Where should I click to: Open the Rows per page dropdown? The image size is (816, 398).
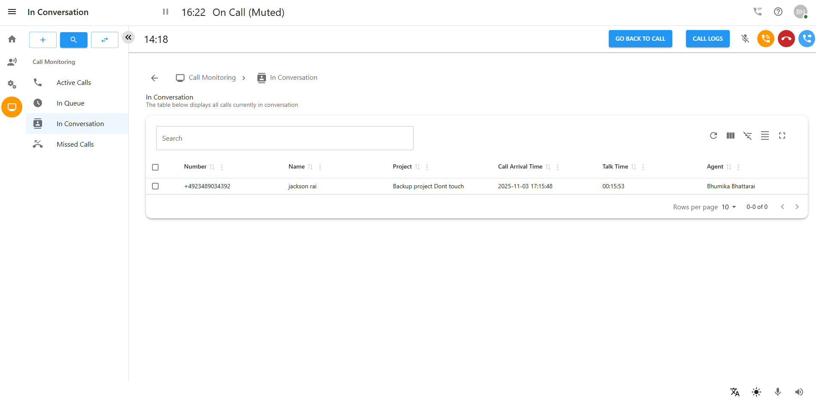(x=729, y=207)
